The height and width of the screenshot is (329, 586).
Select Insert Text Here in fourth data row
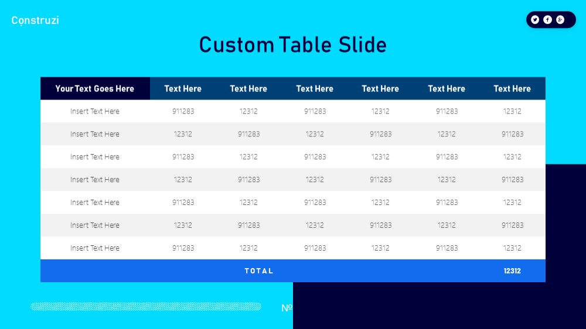click(x=95, y=180)
